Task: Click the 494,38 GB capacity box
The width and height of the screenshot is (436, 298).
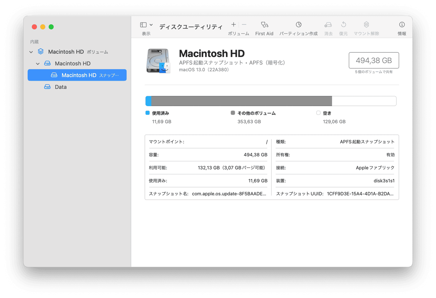Action: tap(374, 61)
